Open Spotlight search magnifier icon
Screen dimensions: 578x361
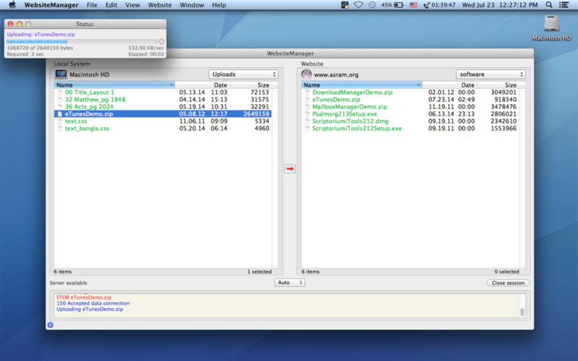(568, 5)
